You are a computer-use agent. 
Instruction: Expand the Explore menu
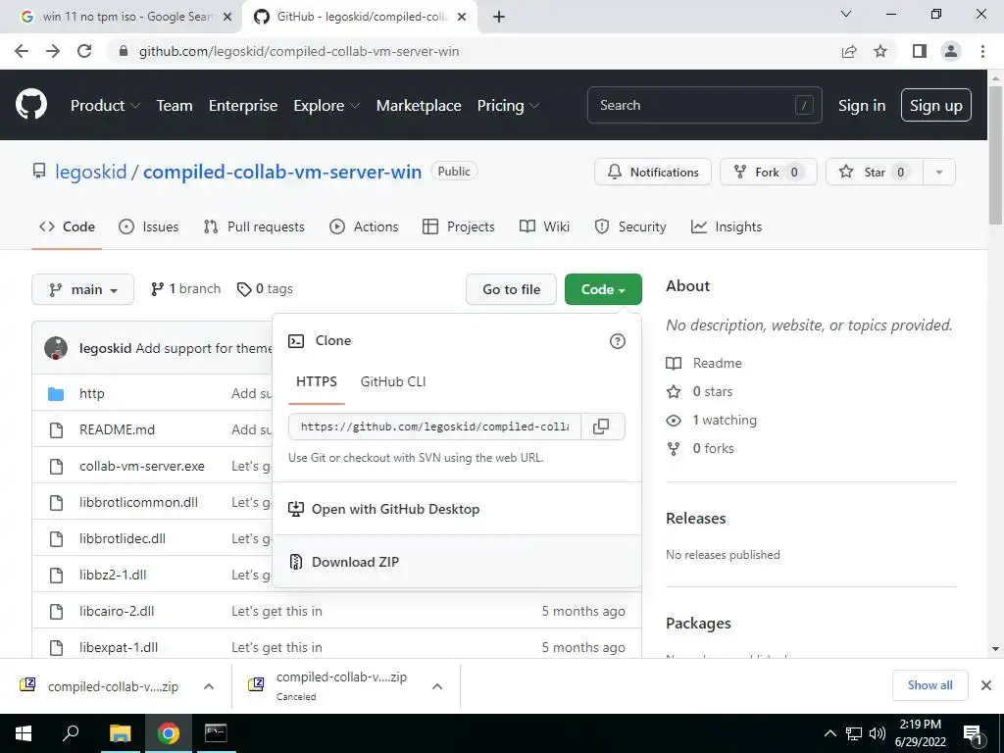point(326,106)
